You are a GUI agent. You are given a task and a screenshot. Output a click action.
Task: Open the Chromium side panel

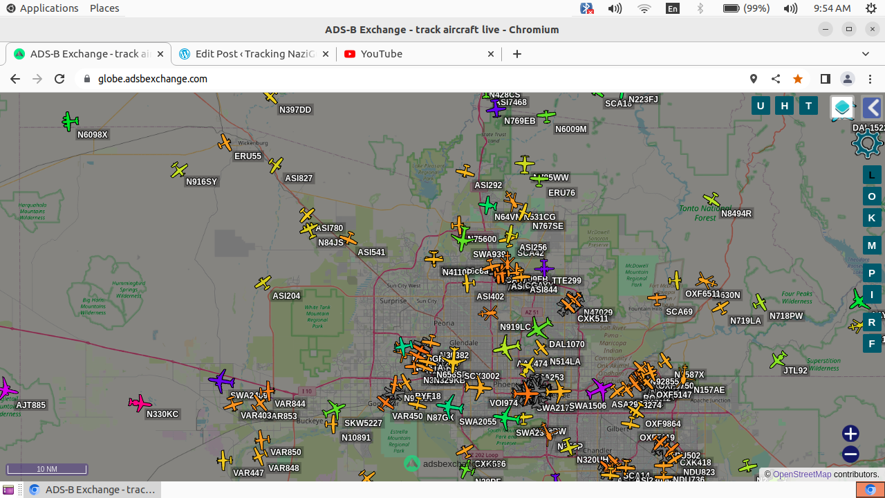click(x=825, y=79)
